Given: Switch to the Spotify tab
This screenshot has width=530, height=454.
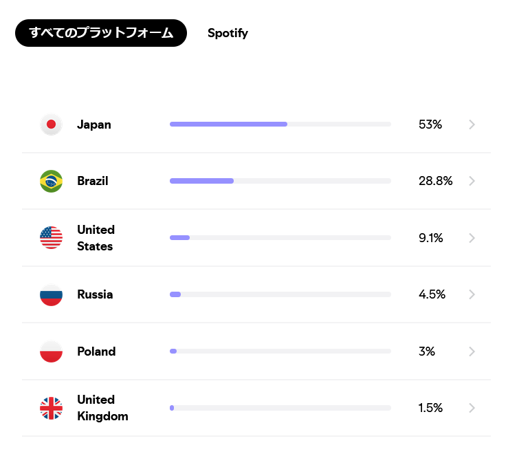Looking at the screenshot, I should [228, 33].
